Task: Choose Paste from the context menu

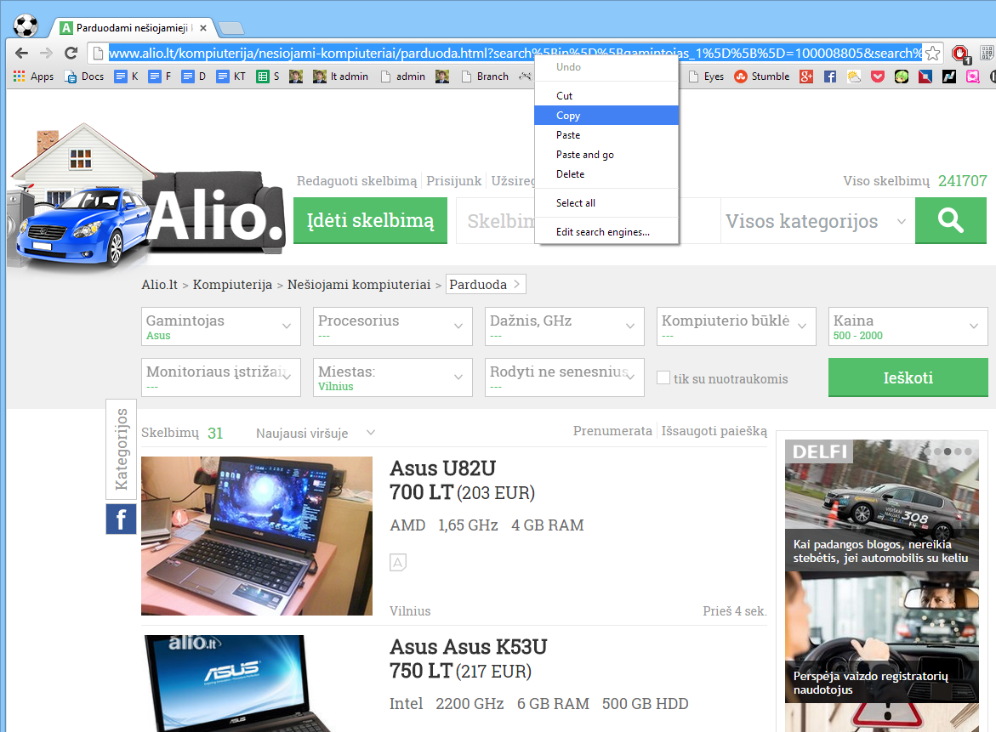Action: [x=606, y=135]
